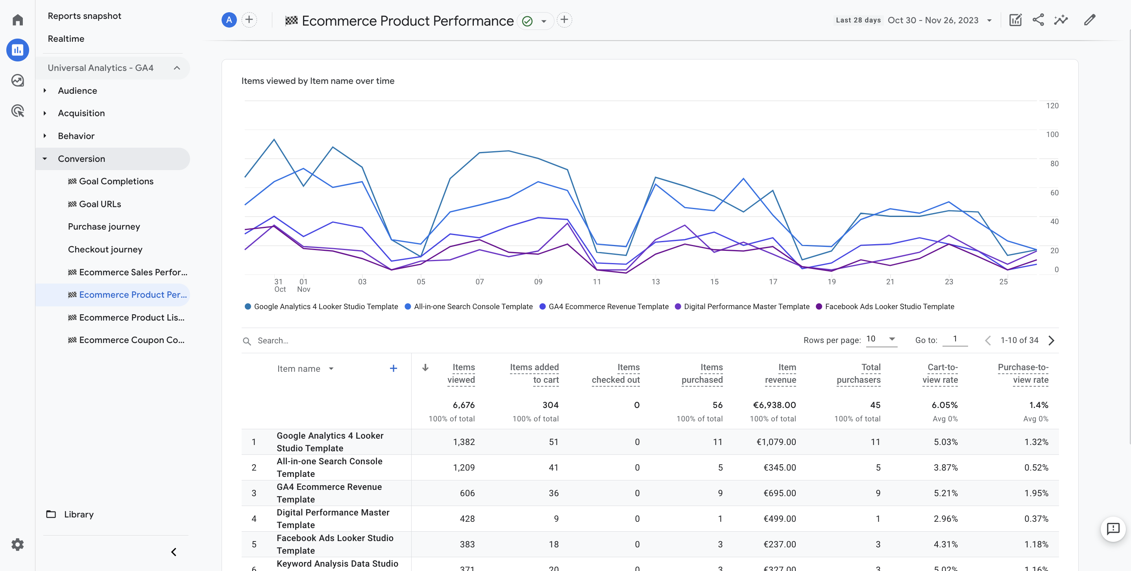The width and height of the screenshot is (1131, 571).
Task: Sort by Item revenue column
Action: click(x=781, y=373)
